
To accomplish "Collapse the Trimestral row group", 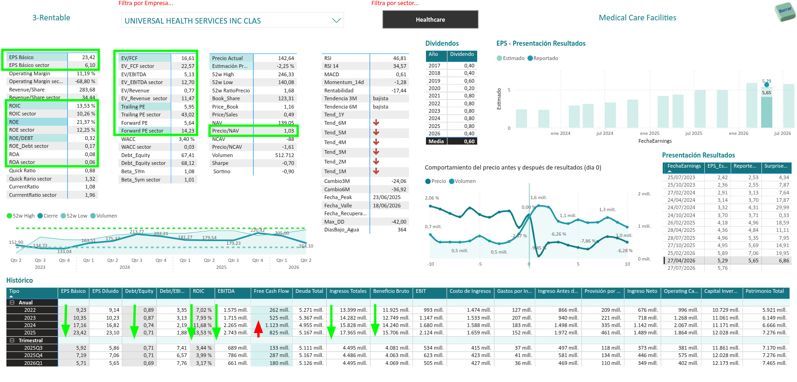I will tap(12, 340).
